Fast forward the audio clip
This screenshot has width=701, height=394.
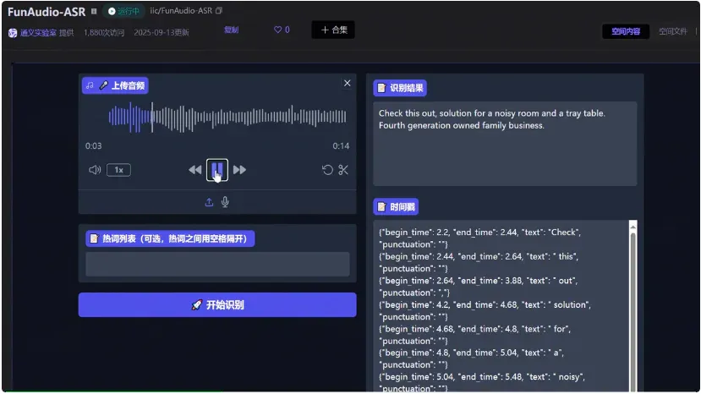[x=239, y=170]
